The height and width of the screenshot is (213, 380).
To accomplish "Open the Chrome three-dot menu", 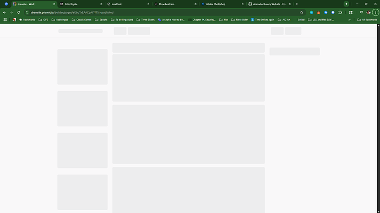I will click(x=376, y=12).
